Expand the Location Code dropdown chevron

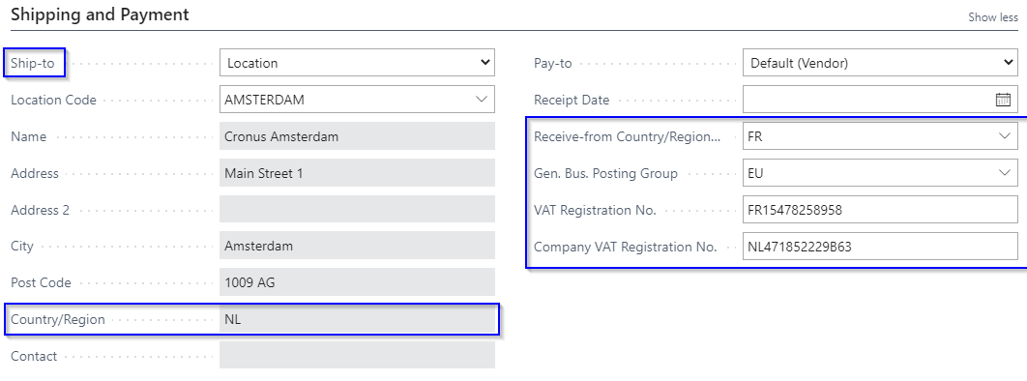[x=482, y=100]
